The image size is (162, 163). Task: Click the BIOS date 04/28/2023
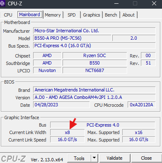pyautogui.click(x=61, y=105)
